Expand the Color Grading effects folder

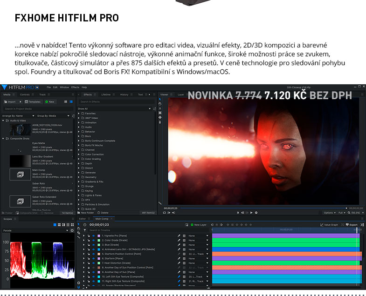click(79, 159)
